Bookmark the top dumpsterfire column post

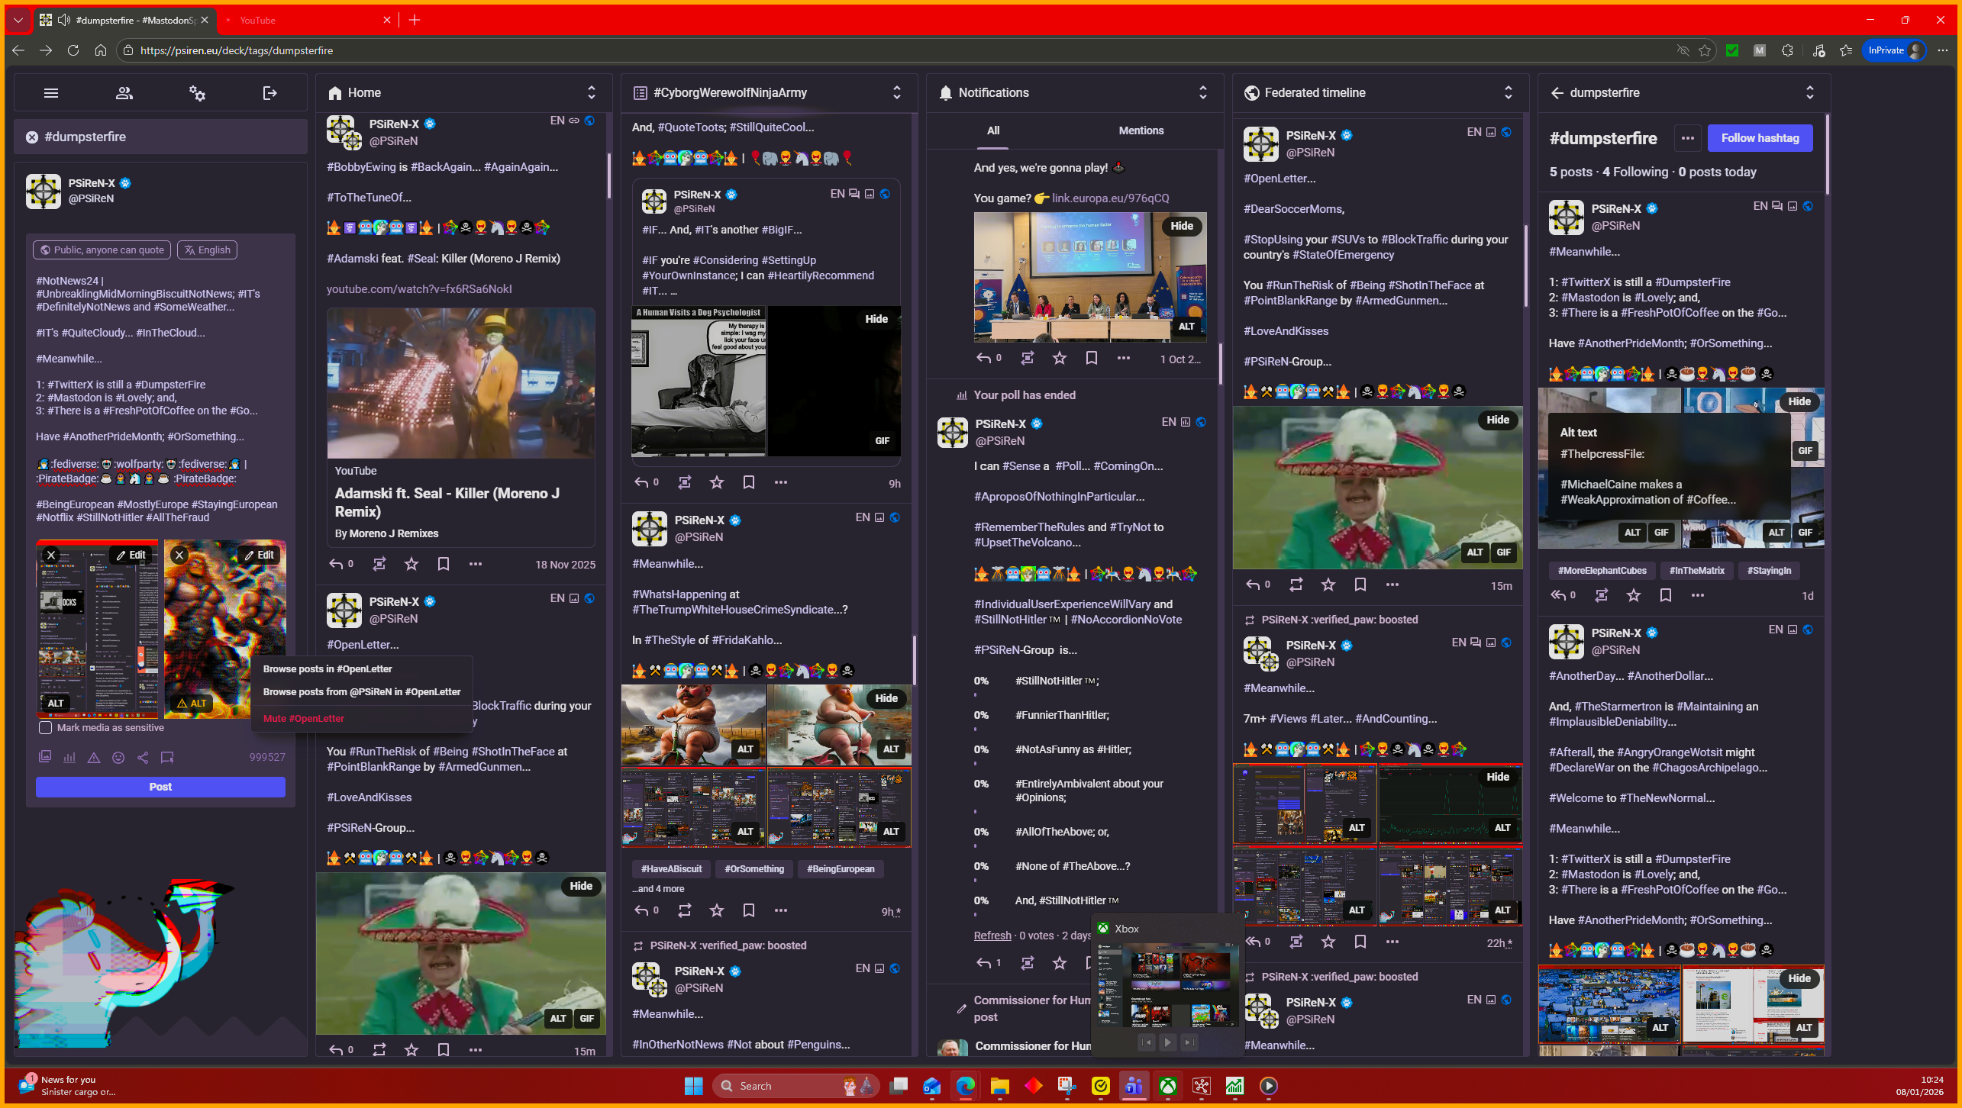click(x=1665, y=595)
